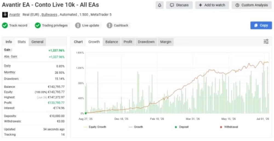Click the Trading privileges checkmark icon
This screenshot has width=274, height=141.
[38, 25]
